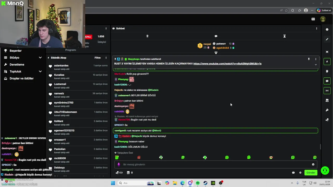Click potworr in the gift leaderboard
The height and width of the screenshot is (187, 333).
221,44
